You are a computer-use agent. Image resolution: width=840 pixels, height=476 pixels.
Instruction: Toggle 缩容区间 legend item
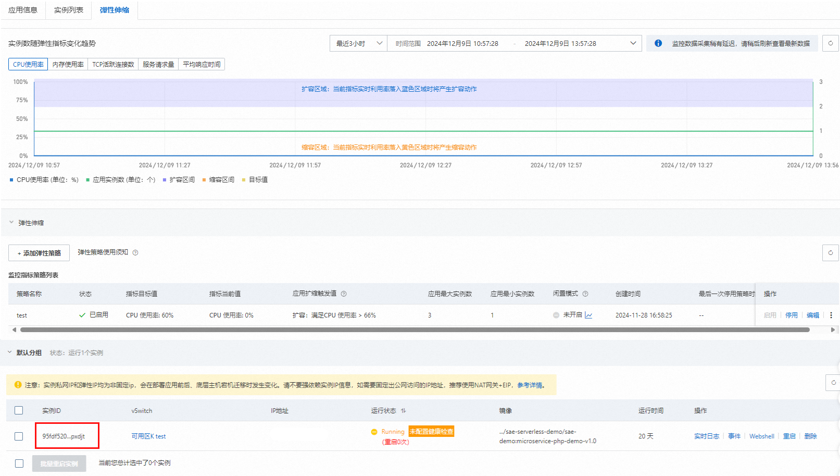[x=218, y=180]
